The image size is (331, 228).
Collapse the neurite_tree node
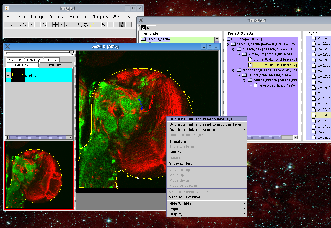pyautogui.click(x=239, y=75)
